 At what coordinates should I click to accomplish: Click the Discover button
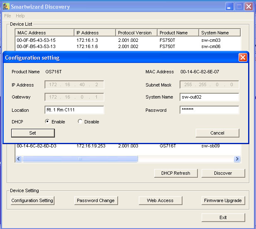[x=223, y=173]
